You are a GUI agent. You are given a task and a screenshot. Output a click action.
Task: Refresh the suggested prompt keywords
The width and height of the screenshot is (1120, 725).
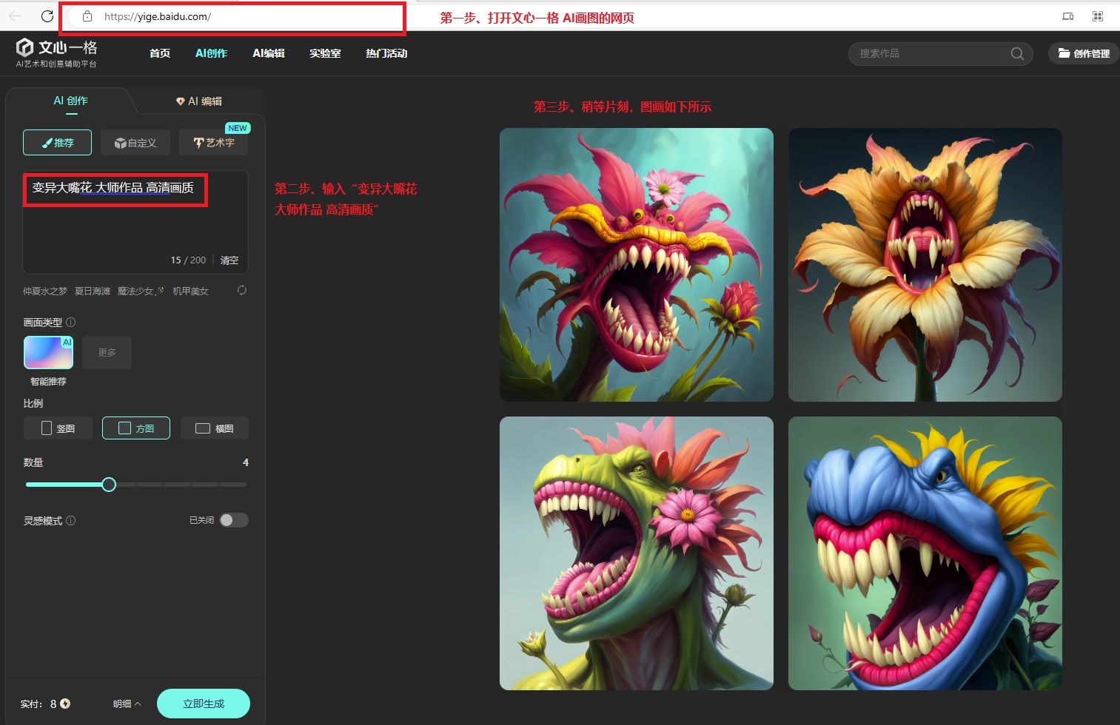[241, 290]
